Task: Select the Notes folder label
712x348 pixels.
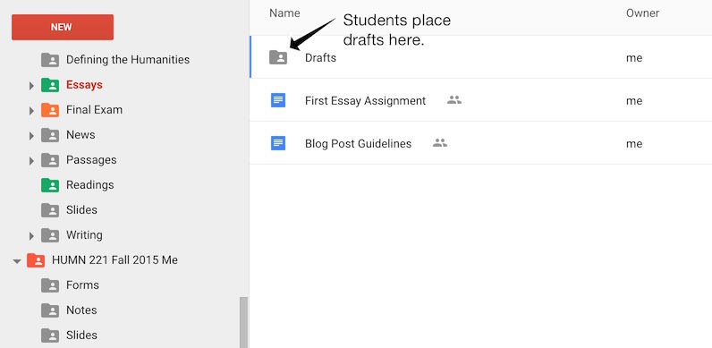Action: [x=81, y=310]
